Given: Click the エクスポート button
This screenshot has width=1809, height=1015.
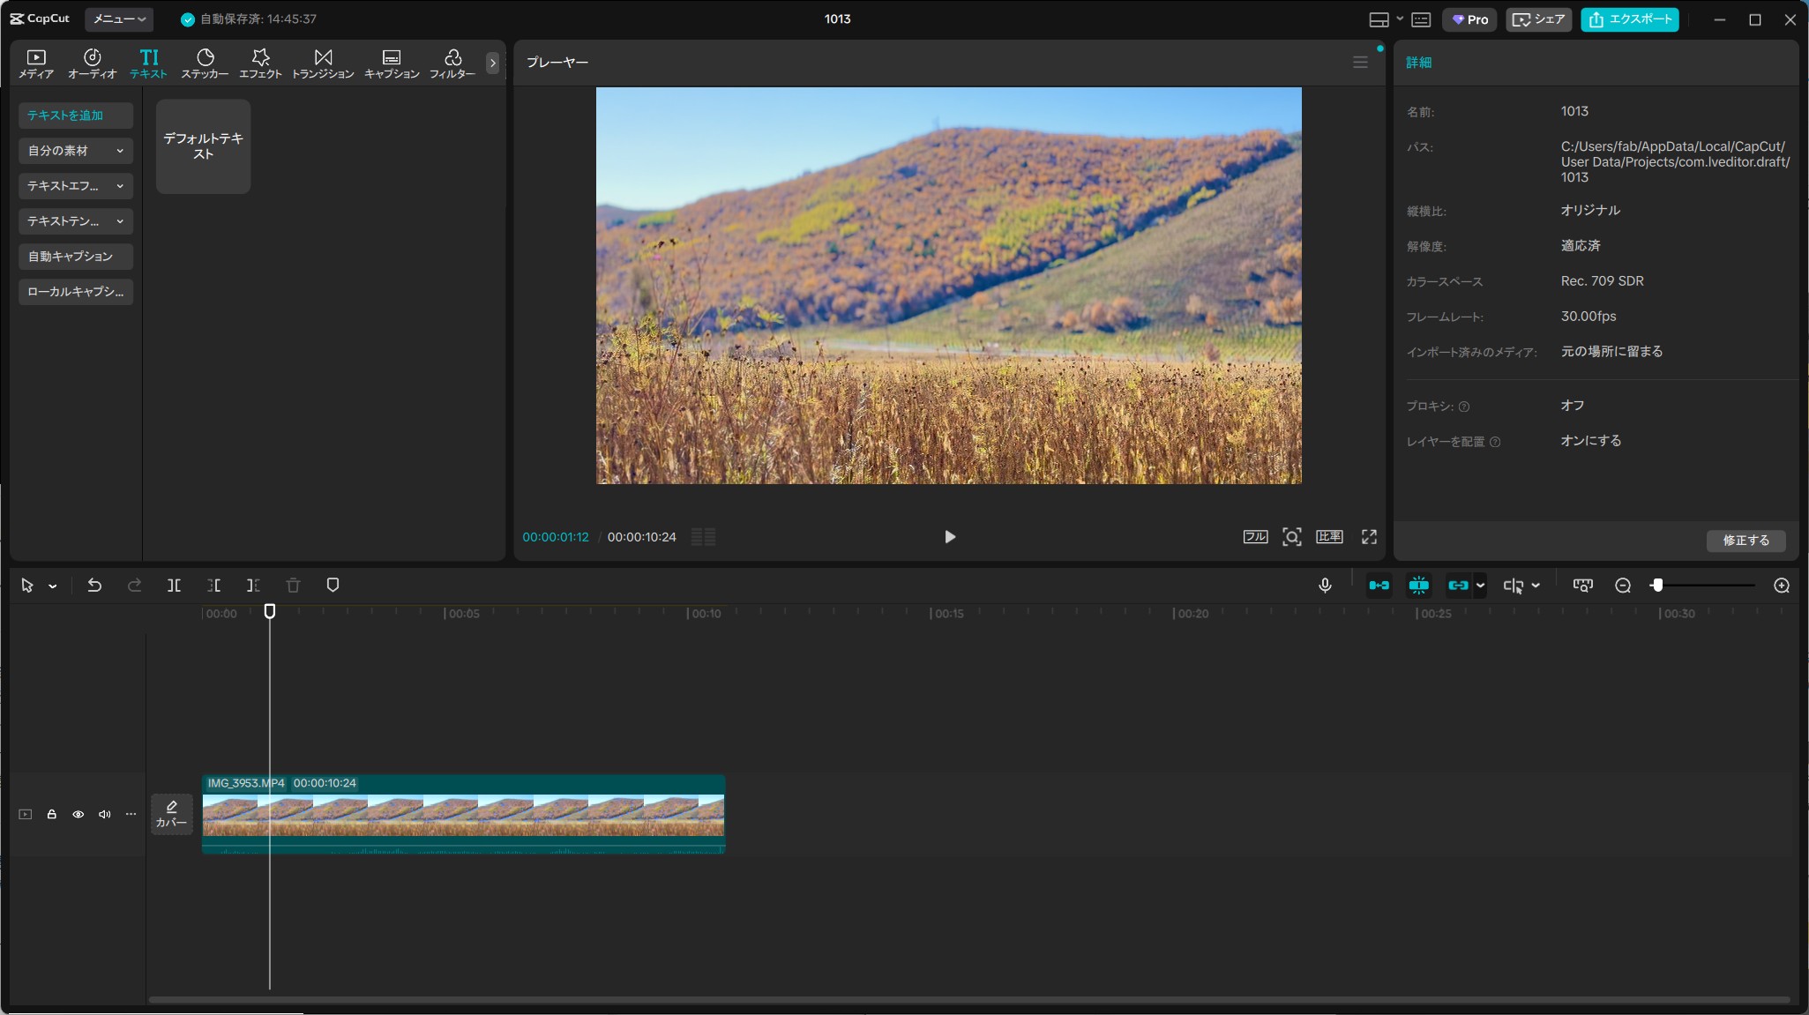Looking at the screenshot, I should (x=1629, y=19).
